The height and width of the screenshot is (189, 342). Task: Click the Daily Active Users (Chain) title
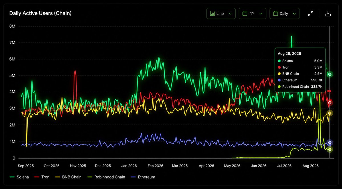(40, 13)
